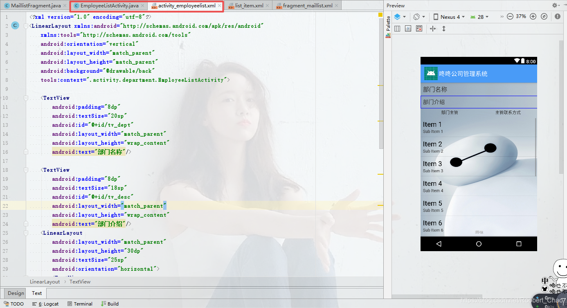Click the yellow inspection indicator above editor scrollbar

point(380,15)
